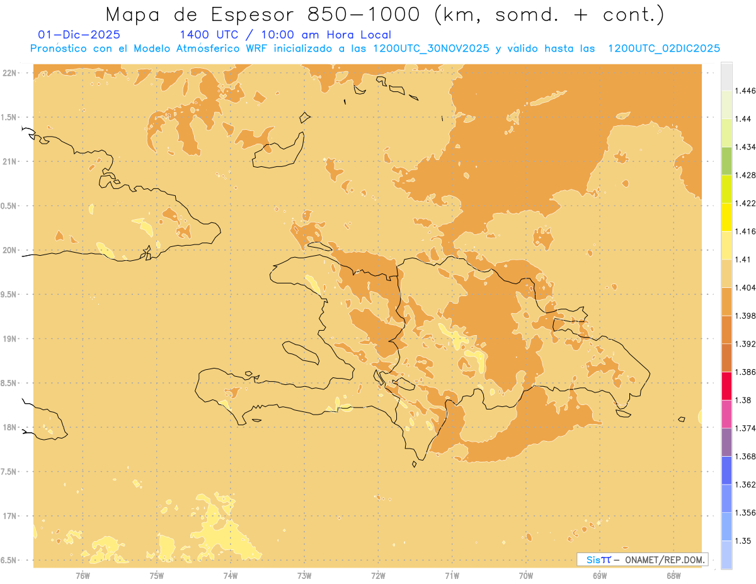This screenshot has width=756, height=584.
Task: Click the '76W' longitude axis label
Action: (x=83, y=575)
